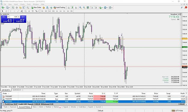Toggle chart auto scroll
This screenshot has height=112, width=188.
click(92, 8)
